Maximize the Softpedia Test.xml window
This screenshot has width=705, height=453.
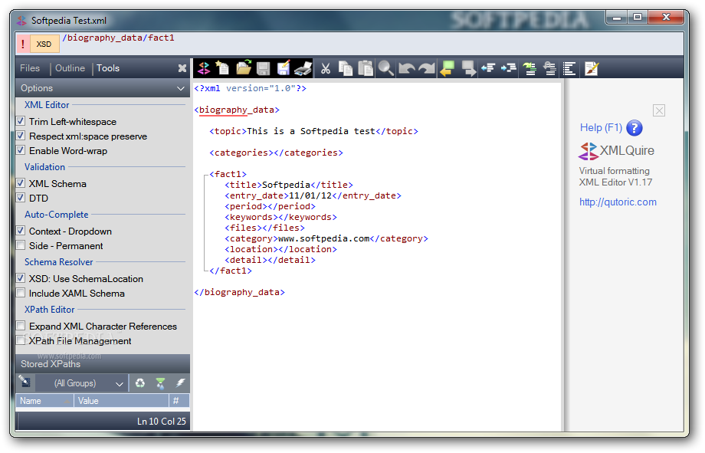[x=638, y=17]
